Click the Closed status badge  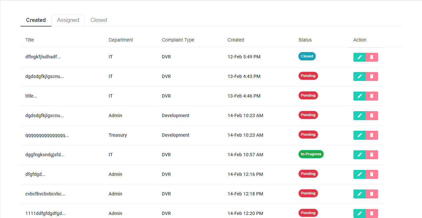click(307, 56)
